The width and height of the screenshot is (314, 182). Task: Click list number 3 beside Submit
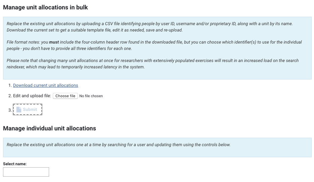coord(10,110)
